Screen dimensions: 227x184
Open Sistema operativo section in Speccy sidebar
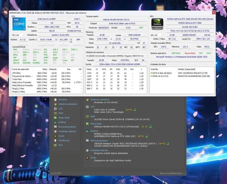coord(68,104)
